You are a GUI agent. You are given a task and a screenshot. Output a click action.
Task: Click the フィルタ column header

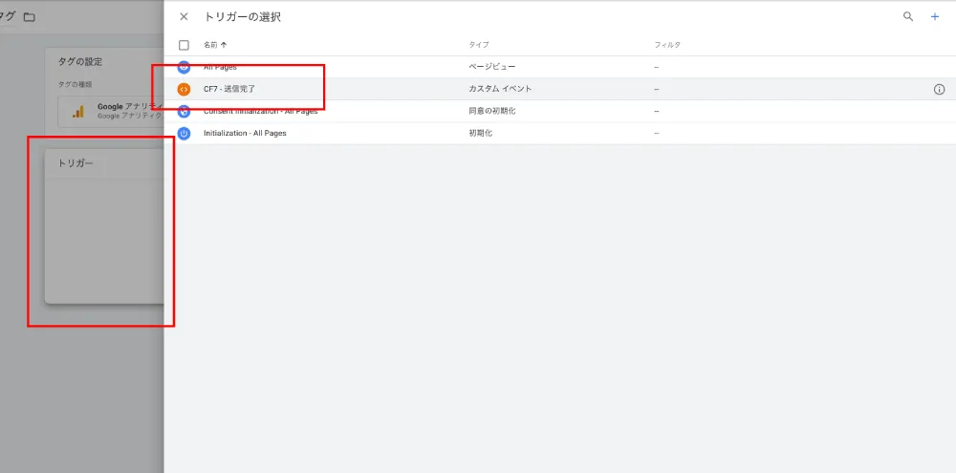point(667,45)
